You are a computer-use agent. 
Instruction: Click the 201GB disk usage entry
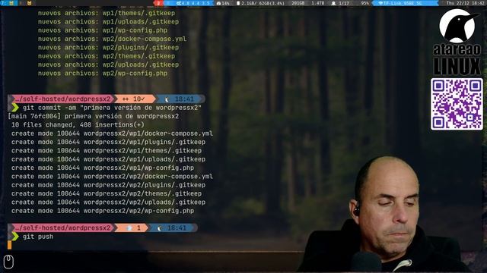[298, 3]
